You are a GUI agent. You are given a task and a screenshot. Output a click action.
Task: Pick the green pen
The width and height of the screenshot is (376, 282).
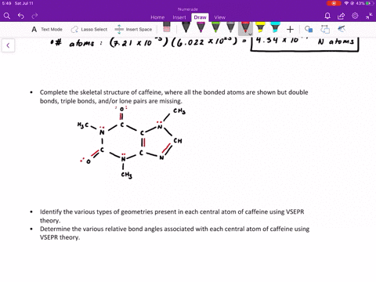pos(215,27)
